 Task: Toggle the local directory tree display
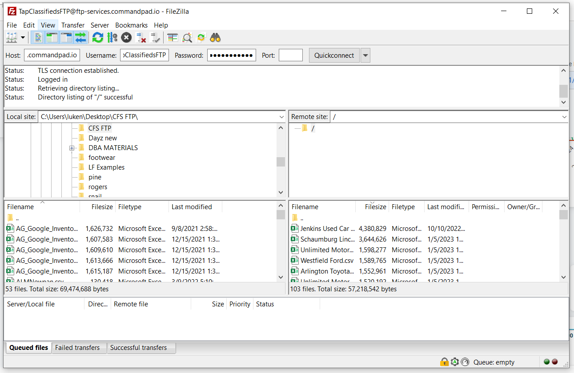[52, 38]
